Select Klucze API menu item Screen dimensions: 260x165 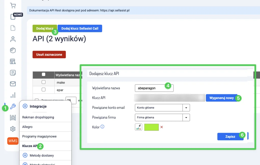pos(45,146)
